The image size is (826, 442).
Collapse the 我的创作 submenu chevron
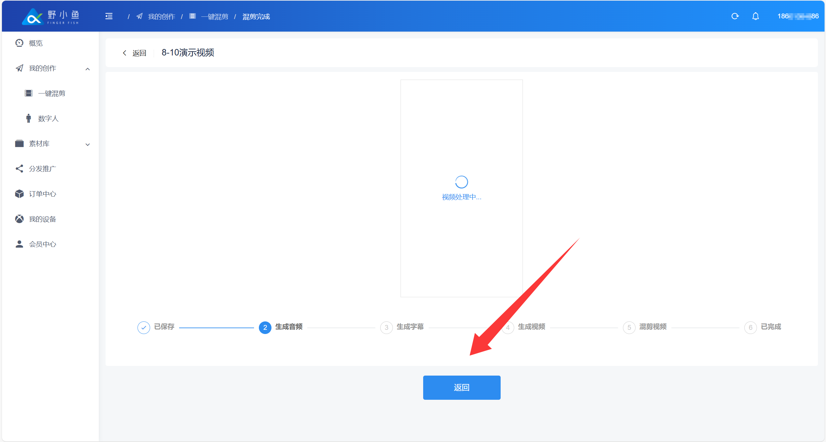point(87,69)
